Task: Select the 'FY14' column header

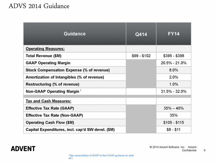Action: [x=174, y=34]
